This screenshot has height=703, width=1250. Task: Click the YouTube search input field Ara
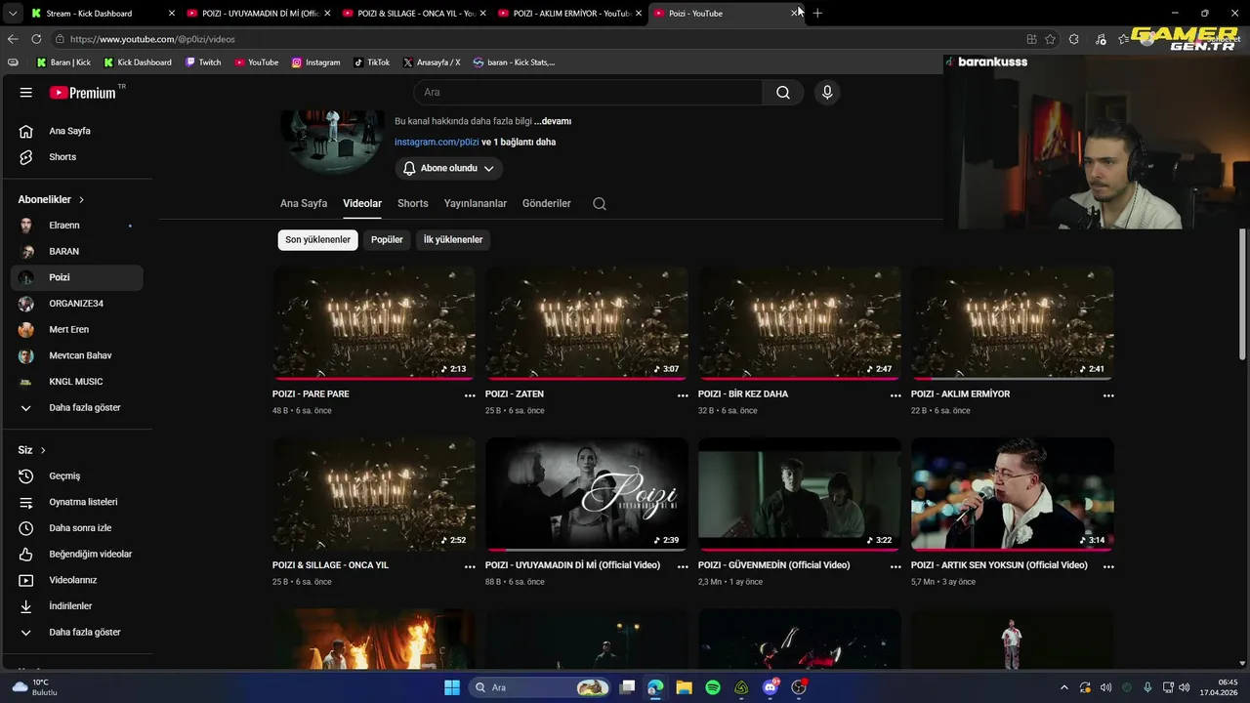tap(588, 93)
